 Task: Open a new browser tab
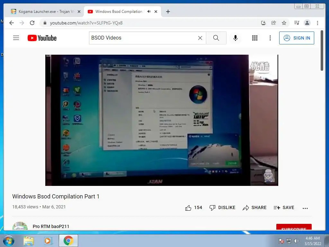coord(168,12)
